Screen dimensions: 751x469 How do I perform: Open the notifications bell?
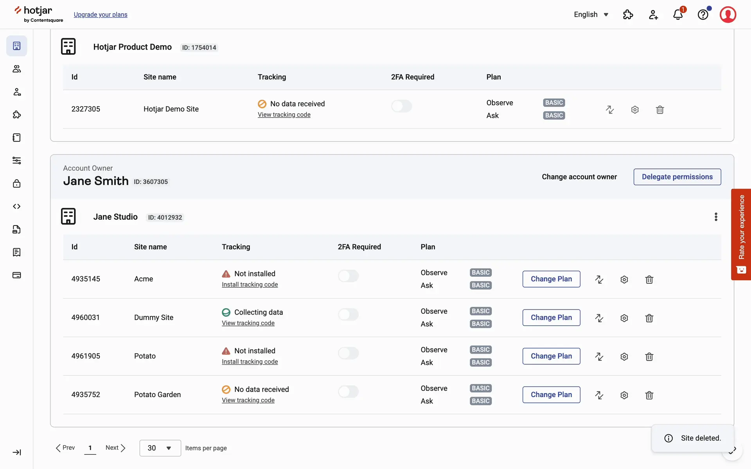678,15
